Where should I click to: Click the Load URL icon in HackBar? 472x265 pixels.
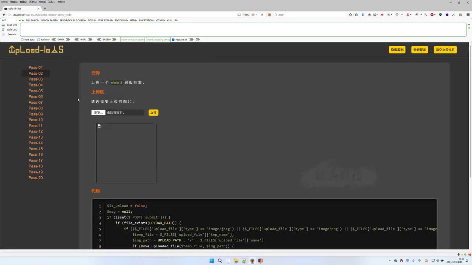click(x=3, y=25)
